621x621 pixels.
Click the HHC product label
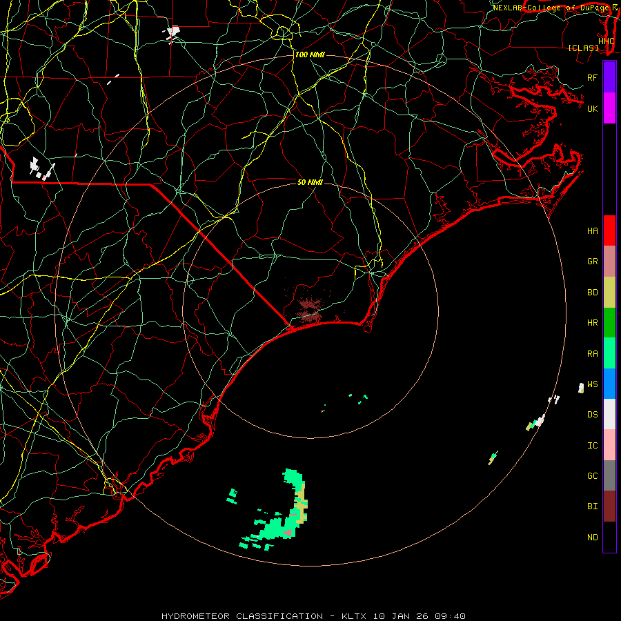click(606, 41)
